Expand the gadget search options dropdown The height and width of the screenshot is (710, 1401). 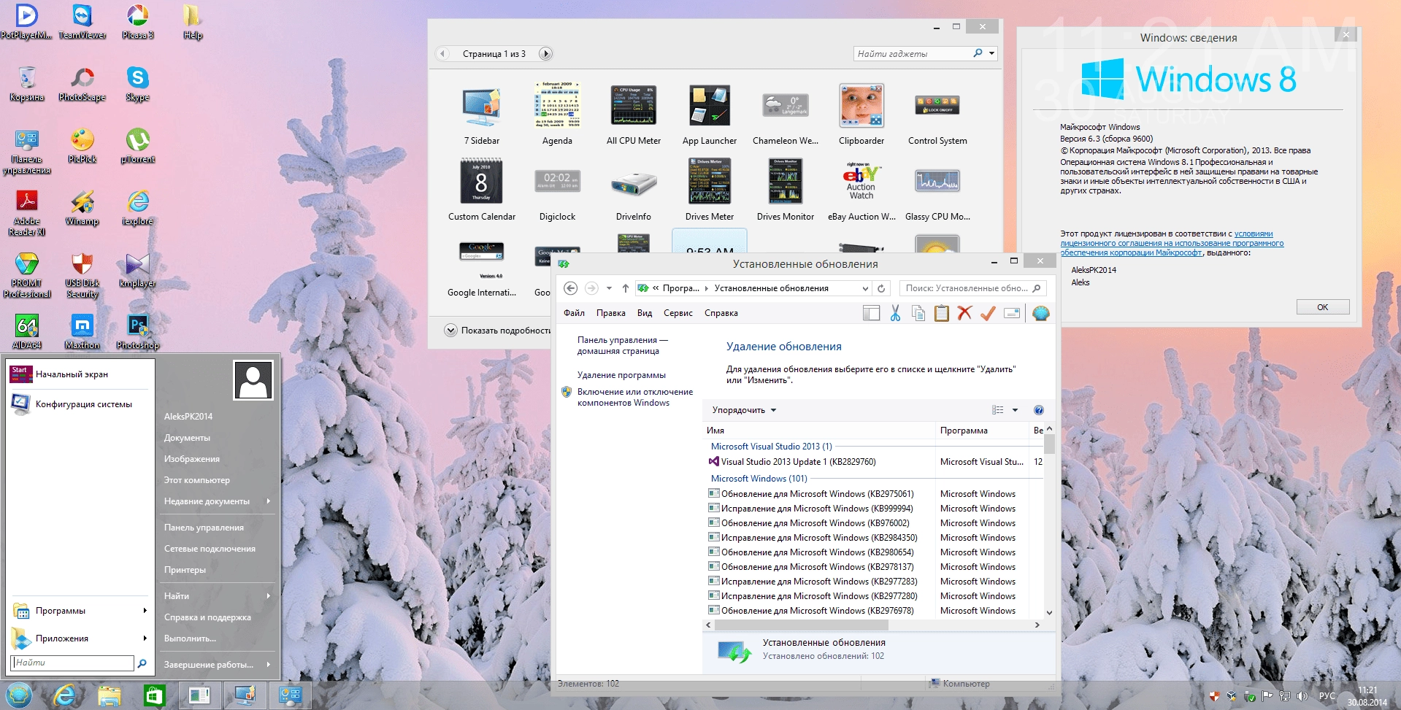tap(991, 53)
